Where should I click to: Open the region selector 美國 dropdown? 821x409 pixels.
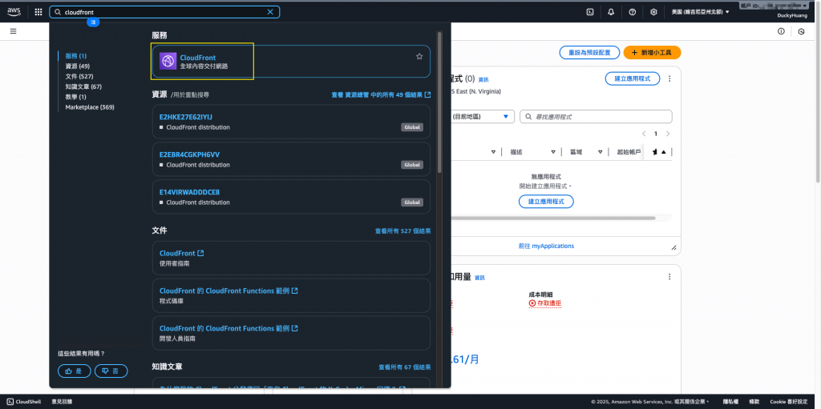pos(700,12)
